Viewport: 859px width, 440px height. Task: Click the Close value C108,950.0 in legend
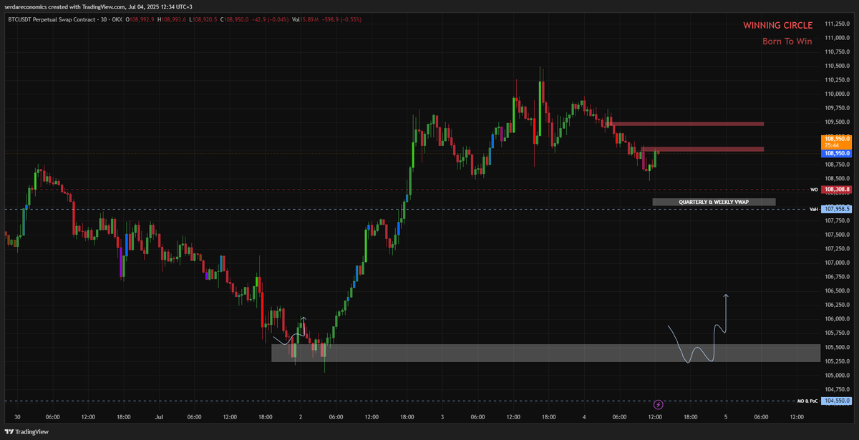coord(235,20)
